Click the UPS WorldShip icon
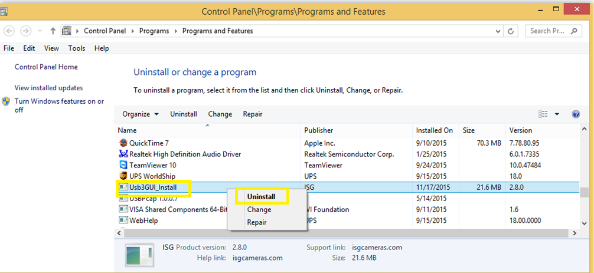The image size is (594, 273). (x=123, y=176)
